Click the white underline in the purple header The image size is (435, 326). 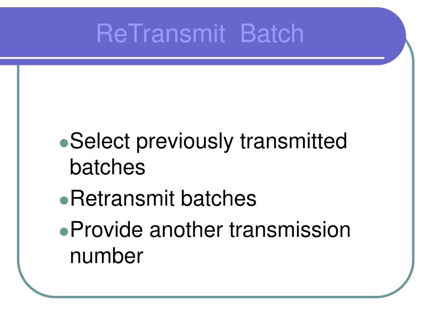(192, 58)
